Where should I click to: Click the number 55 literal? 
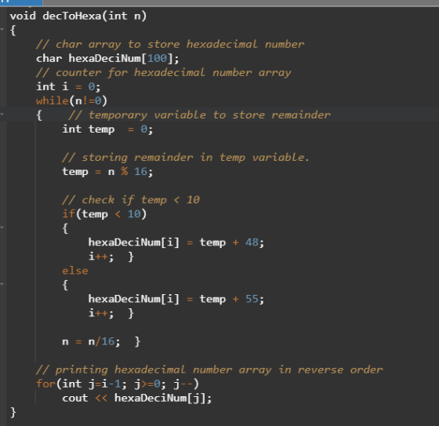(252, 299)
